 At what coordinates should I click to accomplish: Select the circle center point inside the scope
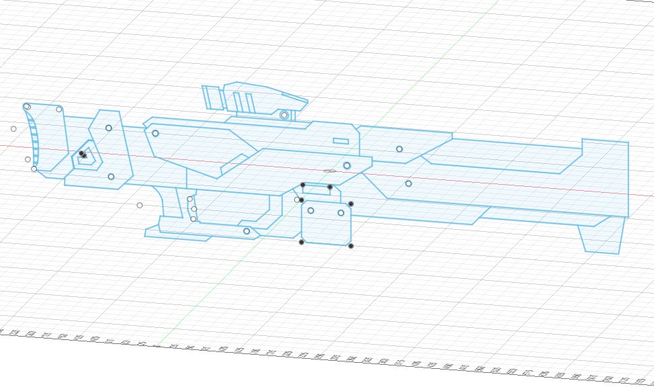pos(284,115)
